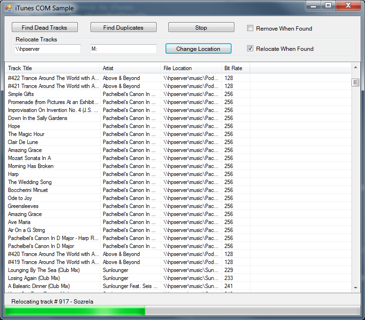Sort by Artist column header
Viewport: 365px width, 320px height.
point(130,68)
